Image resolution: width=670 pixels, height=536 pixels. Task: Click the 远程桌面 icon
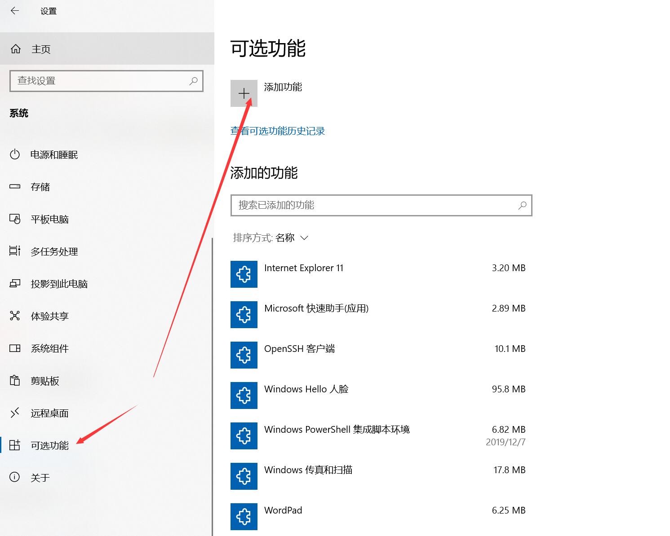point(15,413)
